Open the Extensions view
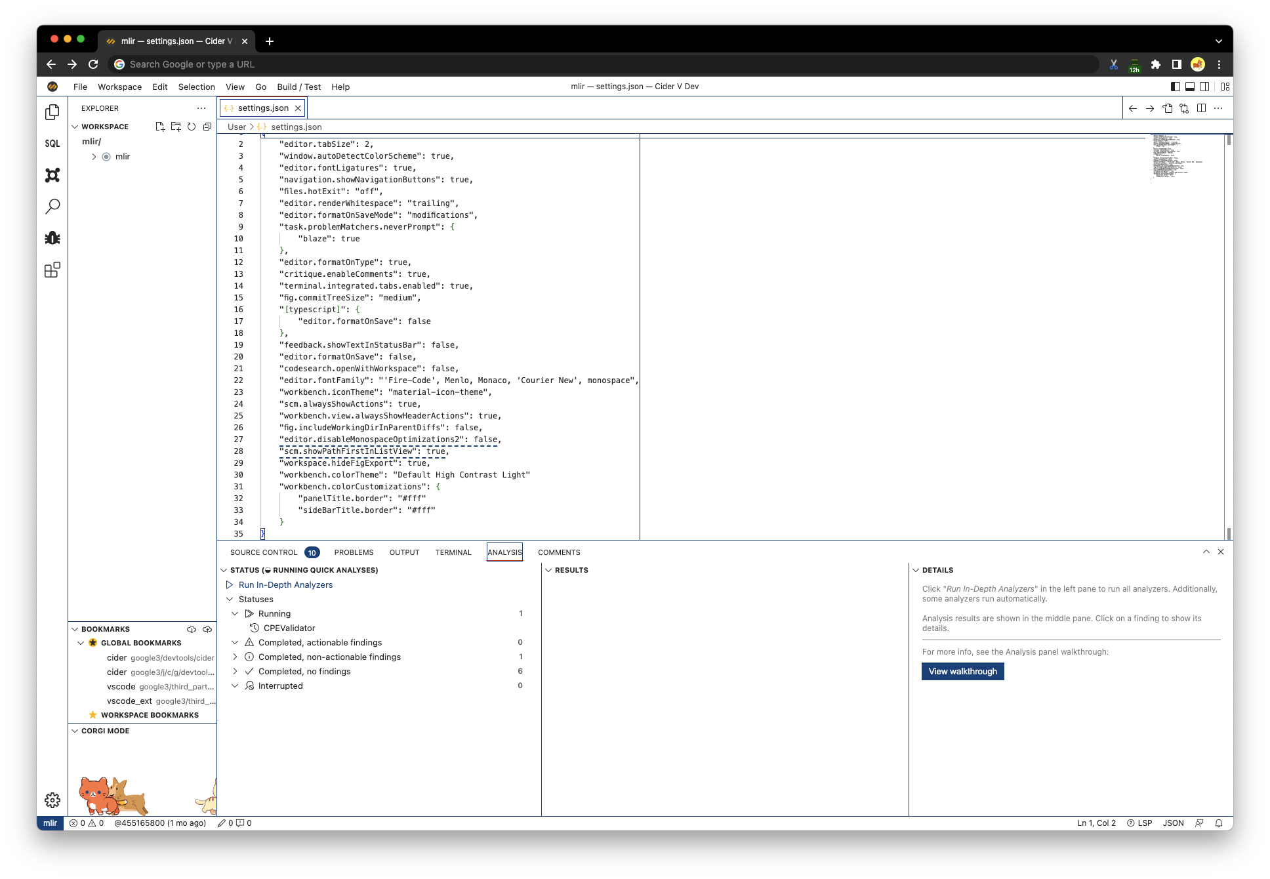The width and height of the screenshot is (1270, 879). point(52,269)
